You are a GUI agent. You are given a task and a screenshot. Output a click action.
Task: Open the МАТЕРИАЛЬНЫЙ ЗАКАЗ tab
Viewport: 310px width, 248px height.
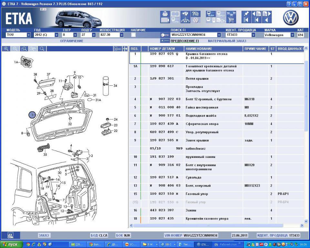click(x=227, y=41)
